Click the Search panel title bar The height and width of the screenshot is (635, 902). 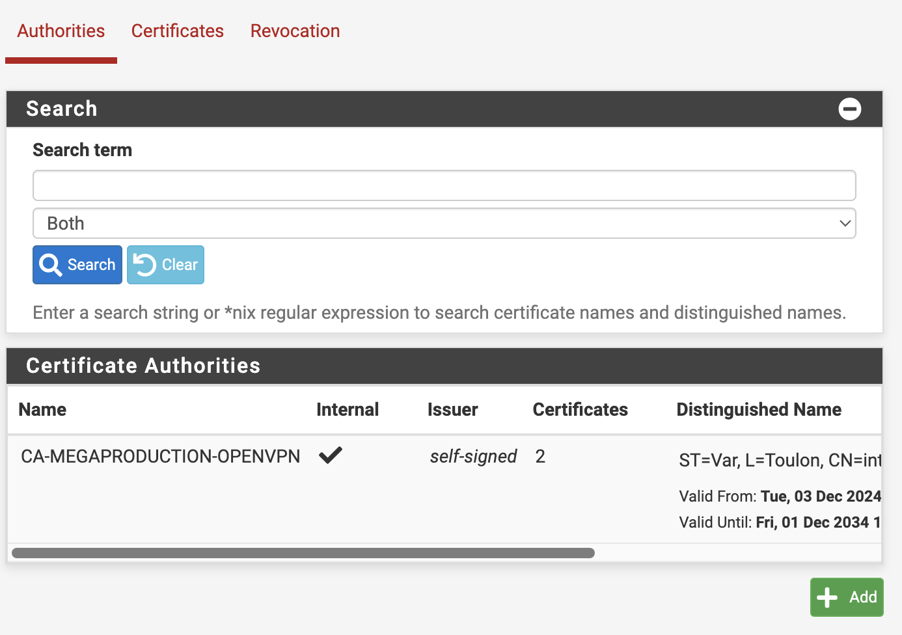pos(62,109)
